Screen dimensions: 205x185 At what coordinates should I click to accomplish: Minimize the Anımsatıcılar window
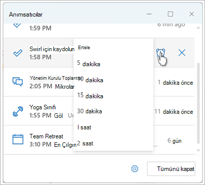click(x=149, y=14)
